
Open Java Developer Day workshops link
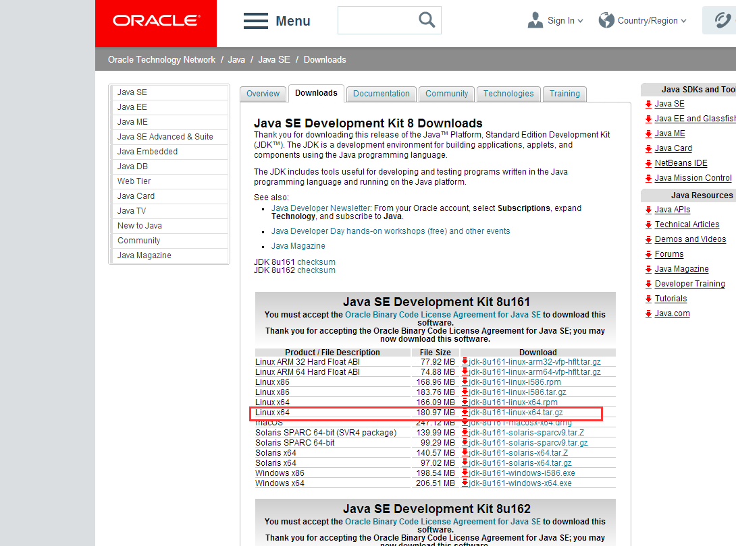coord(390,231)
